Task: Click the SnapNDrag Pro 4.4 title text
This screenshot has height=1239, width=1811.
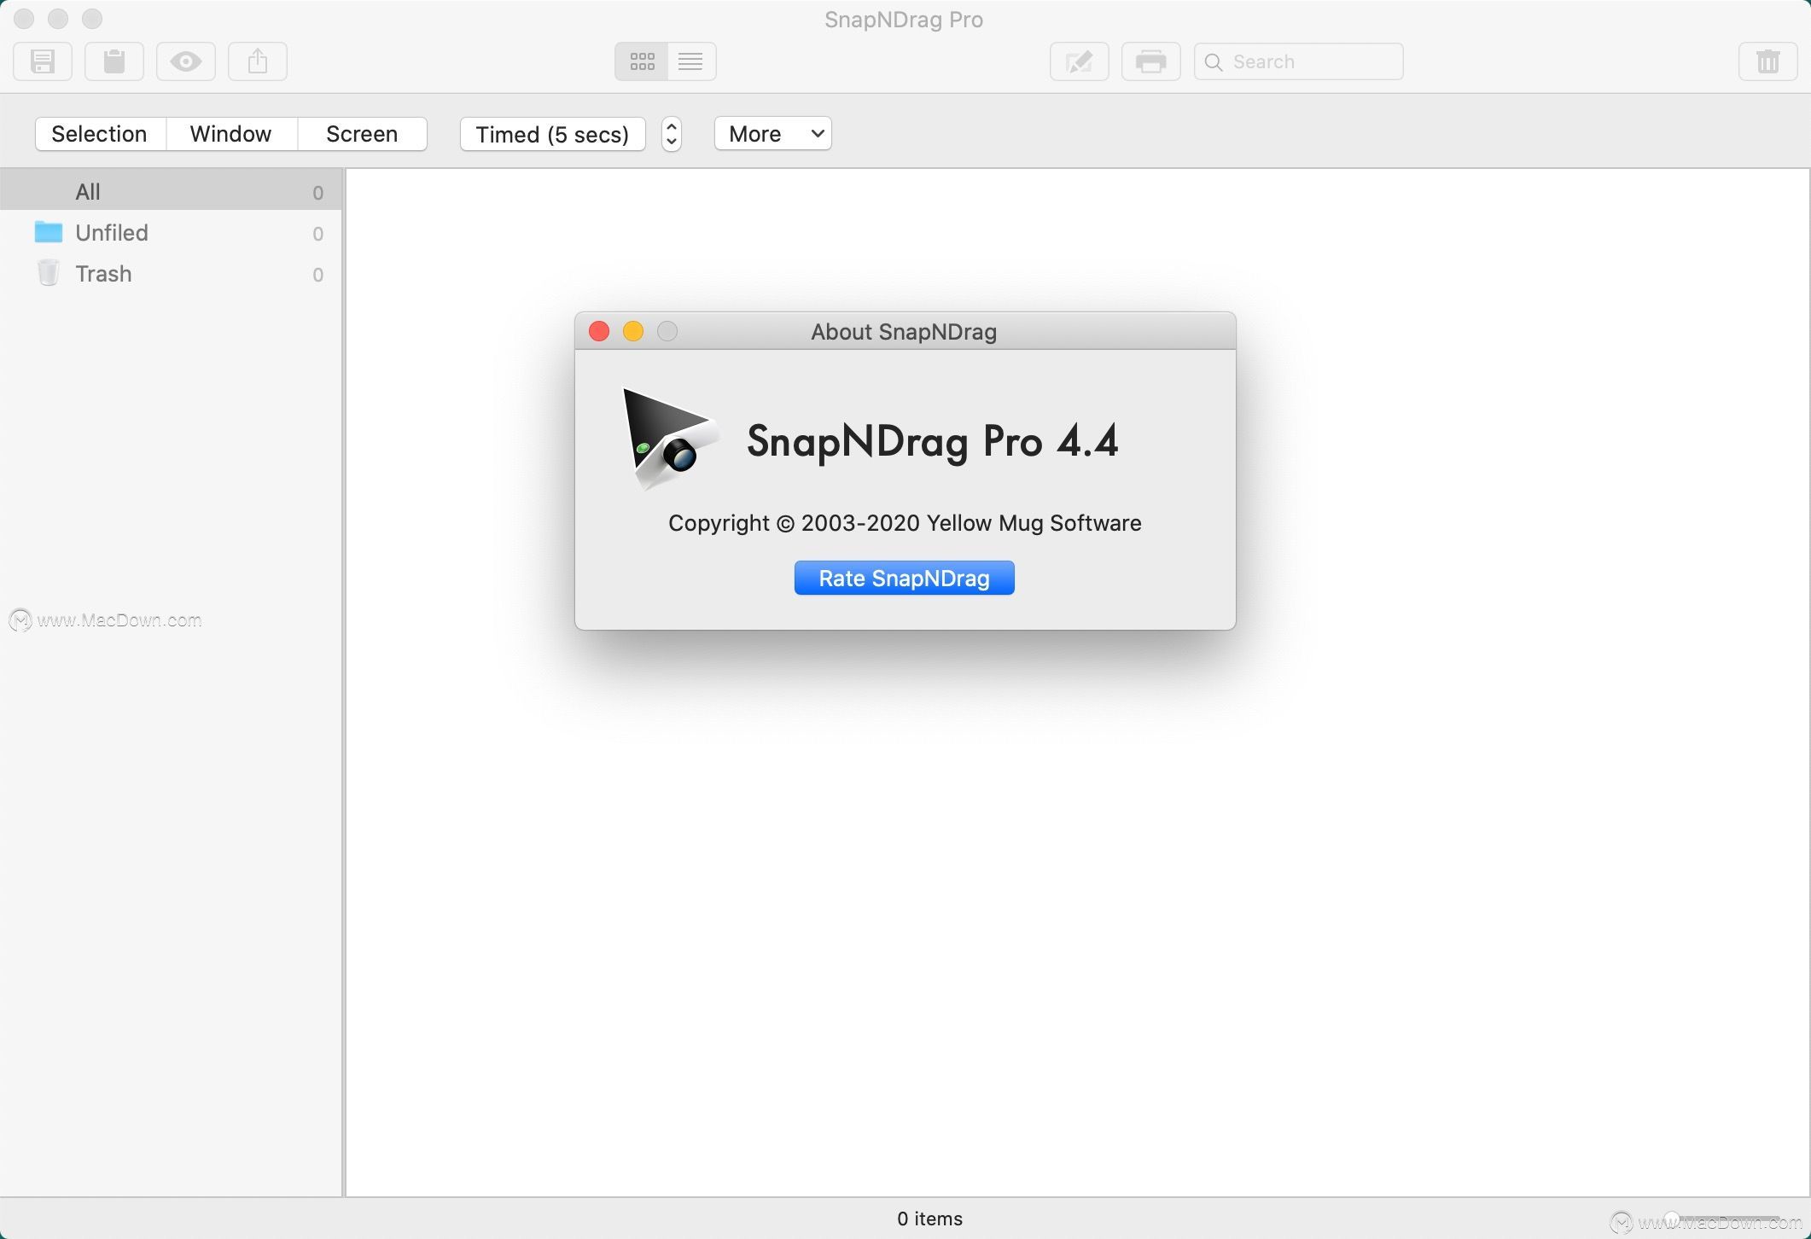Action: 932,442
